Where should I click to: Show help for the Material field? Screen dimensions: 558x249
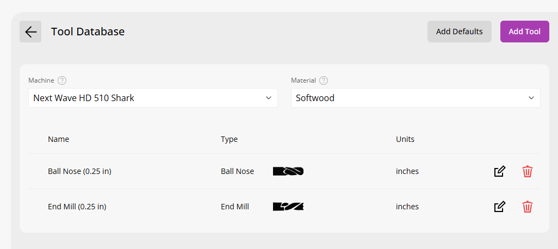(x=324, y=80)
